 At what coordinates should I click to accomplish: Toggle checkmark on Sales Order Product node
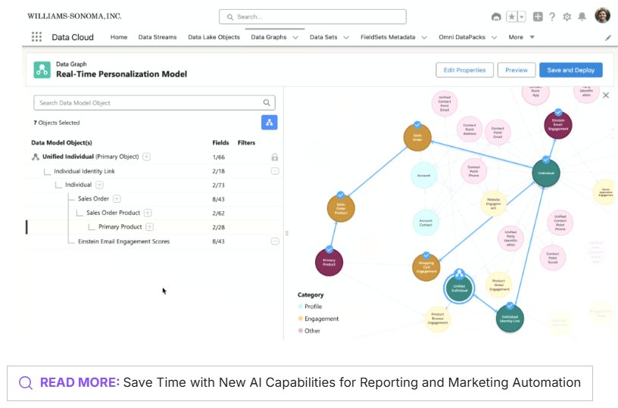click(341, 195)
